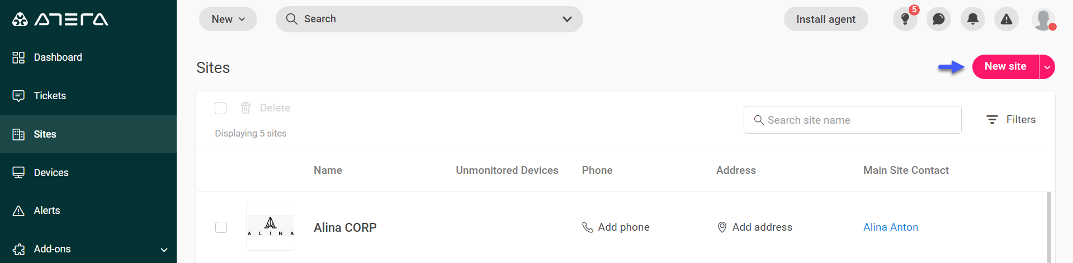The height and width of the screenshot is (263, 1073).
Task: Expand the New site dropdown arrow
Action: [x=1047, y=67]
